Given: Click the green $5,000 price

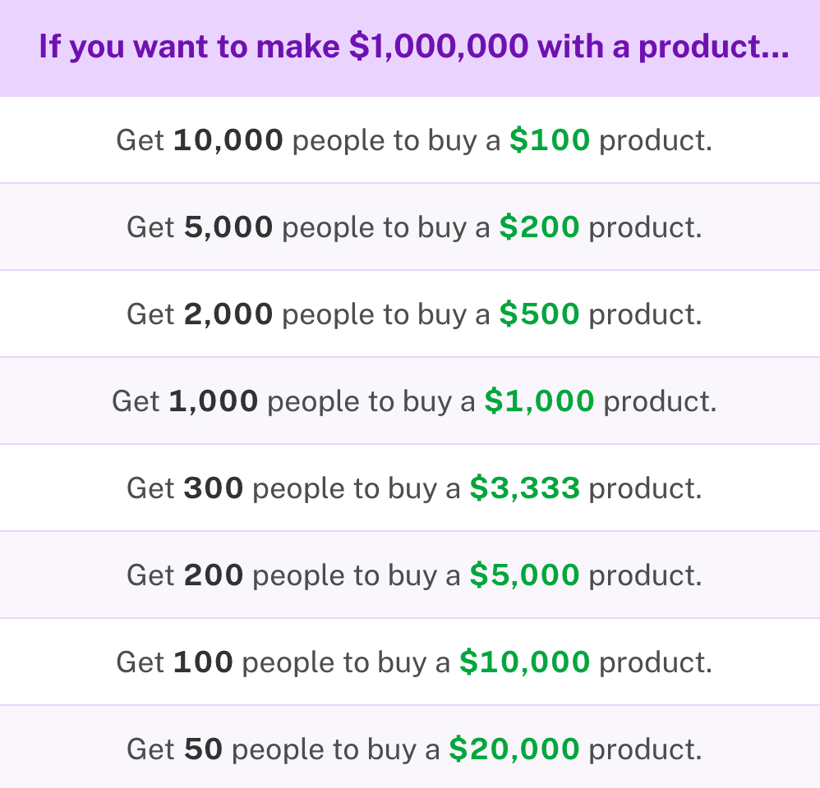Looking at the screenshot, I should pos(525,575).
